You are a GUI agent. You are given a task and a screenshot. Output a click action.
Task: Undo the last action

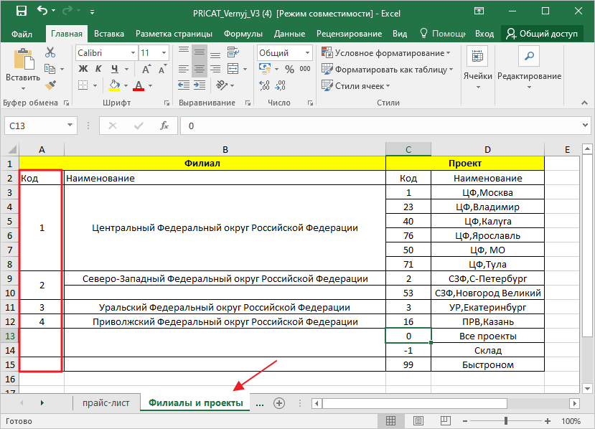click(x=42, y=11)
